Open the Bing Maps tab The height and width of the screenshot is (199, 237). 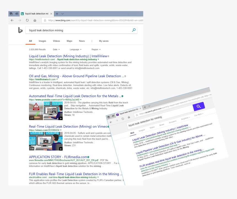[69, 41]
